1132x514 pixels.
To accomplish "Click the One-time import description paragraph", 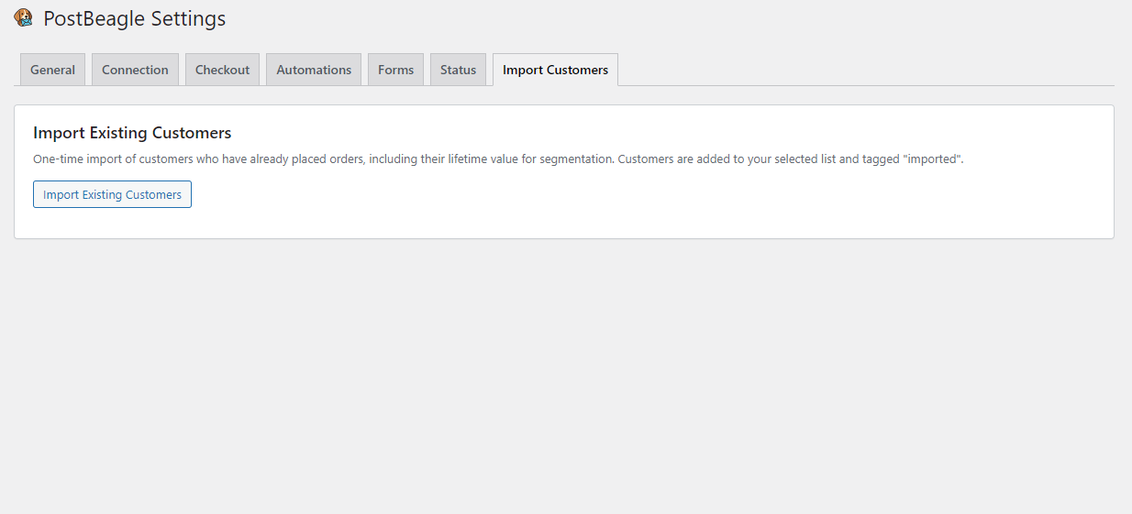I will [x=498, y=159].
